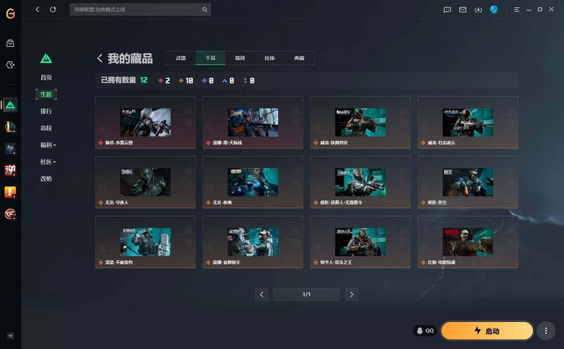Open the 无名-守夜人 operator card

pos(145,182)
